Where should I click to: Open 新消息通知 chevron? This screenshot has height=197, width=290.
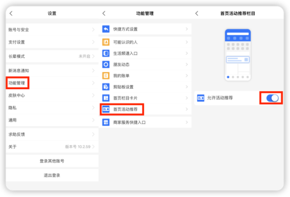(93, 71)
